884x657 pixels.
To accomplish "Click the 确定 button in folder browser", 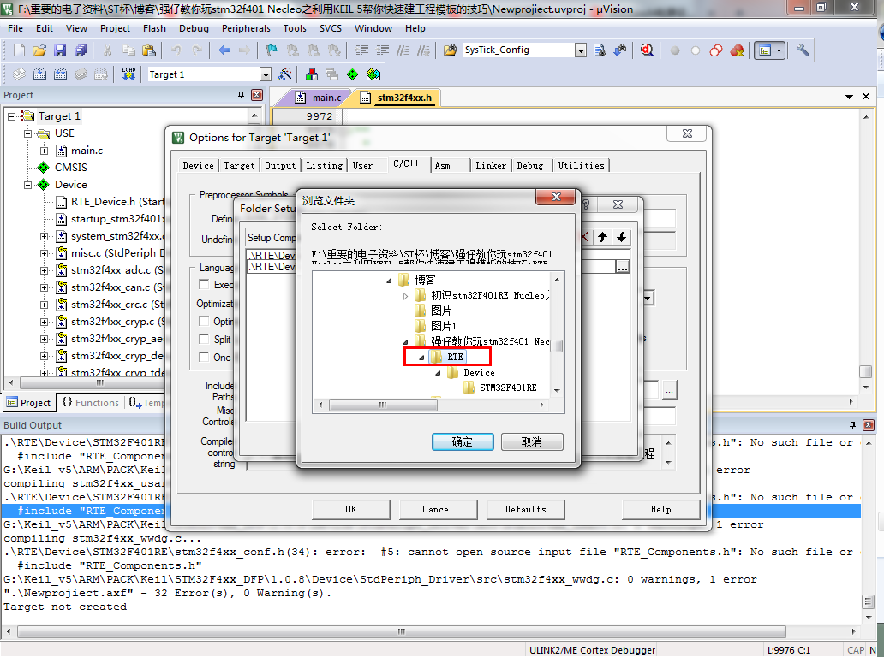I will click(x=463, y=442).
